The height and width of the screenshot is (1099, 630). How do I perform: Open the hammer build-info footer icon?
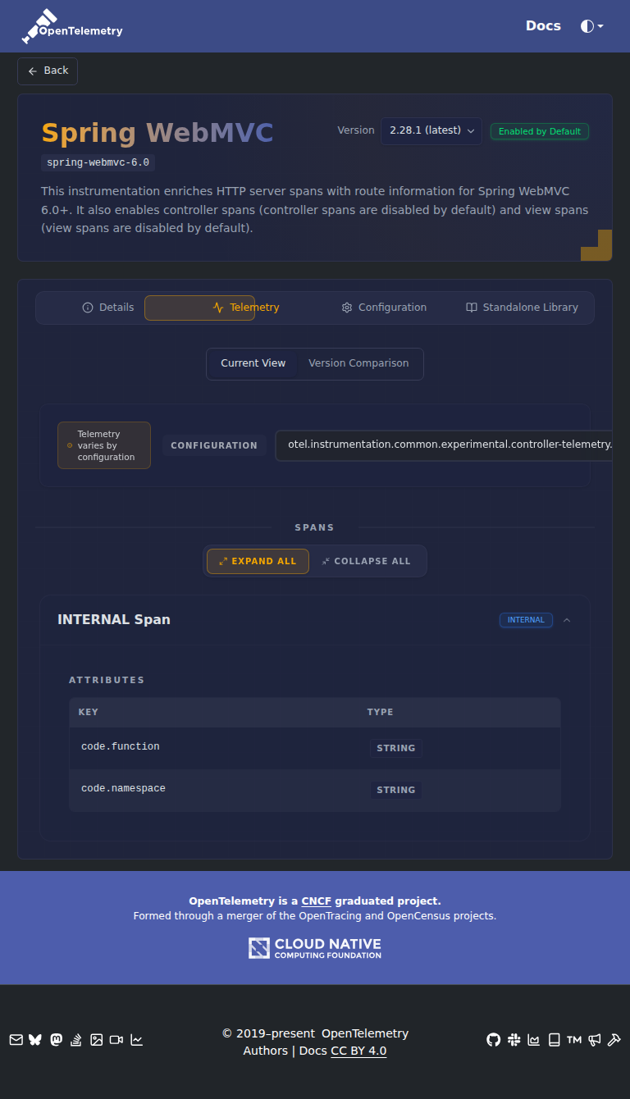(x=614, y=1040)
